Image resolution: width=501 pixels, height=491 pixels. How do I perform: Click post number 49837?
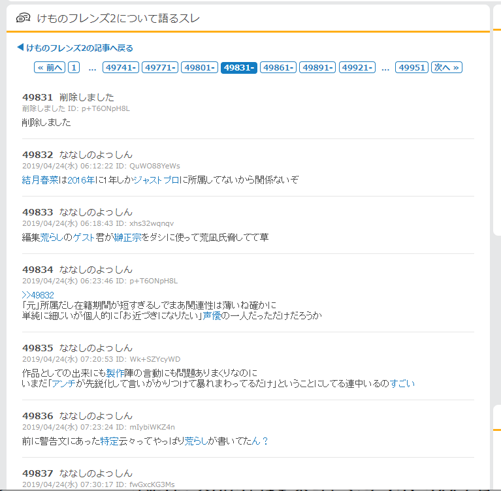point(37,473)
